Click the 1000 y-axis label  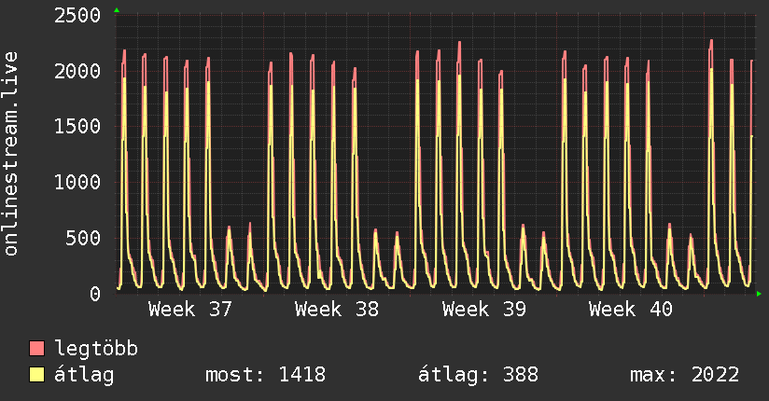(x=77, y=183)
